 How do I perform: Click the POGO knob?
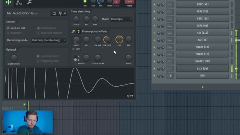point(128,58)
